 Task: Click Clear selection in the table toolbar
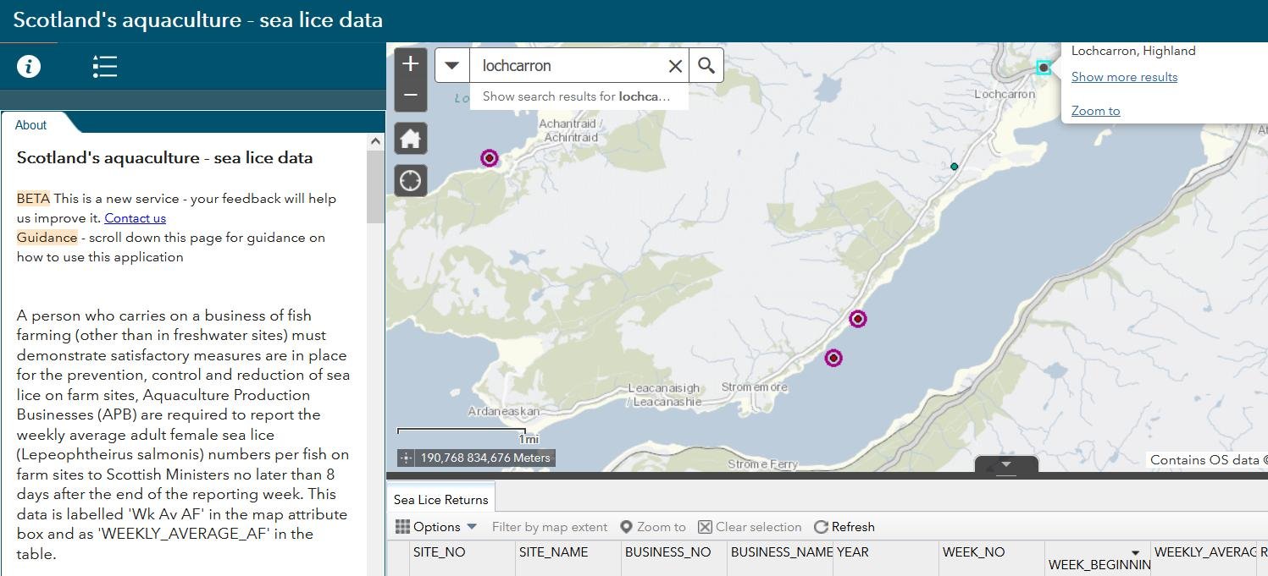tap(750, 526)
